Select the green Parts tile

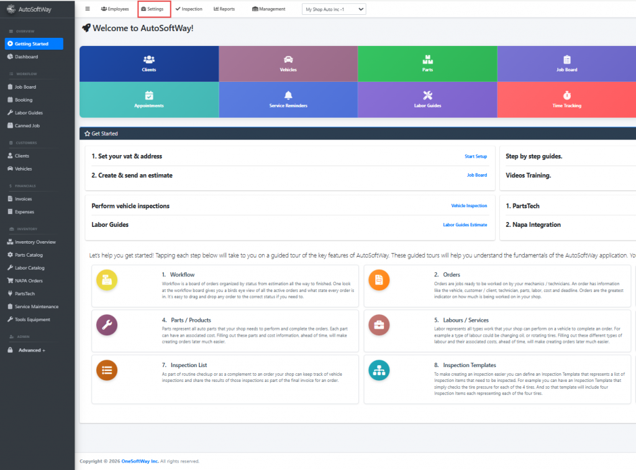427,63
